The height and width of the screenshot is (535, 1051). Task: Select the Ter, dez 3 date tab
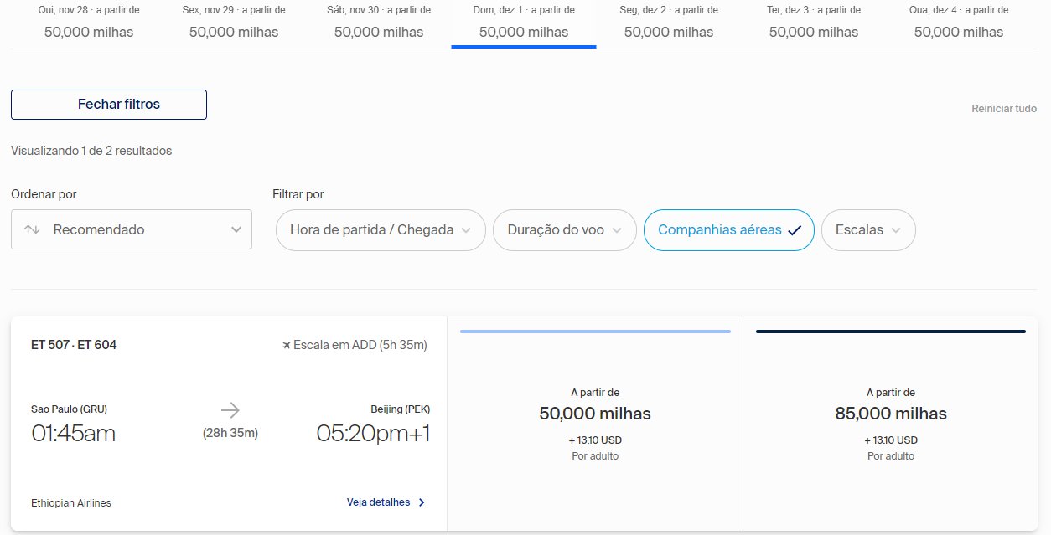pos(814,23)
